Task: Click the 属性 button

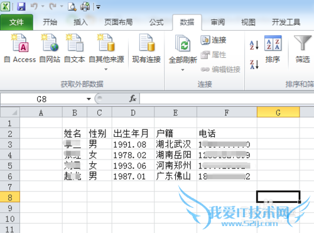Action: click(214, 55)
